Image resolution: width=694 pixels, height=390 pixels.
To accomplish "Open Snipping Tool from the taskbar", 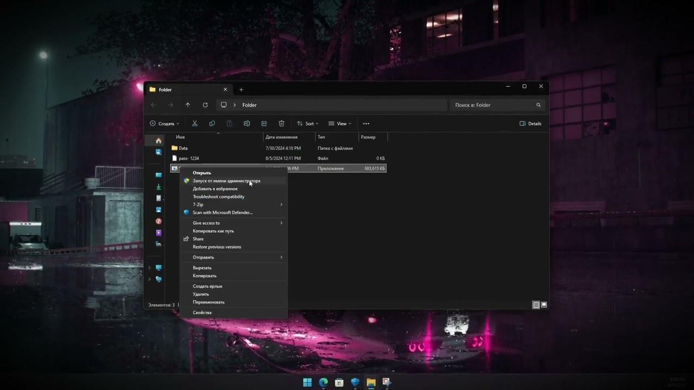I will point(387,382).
